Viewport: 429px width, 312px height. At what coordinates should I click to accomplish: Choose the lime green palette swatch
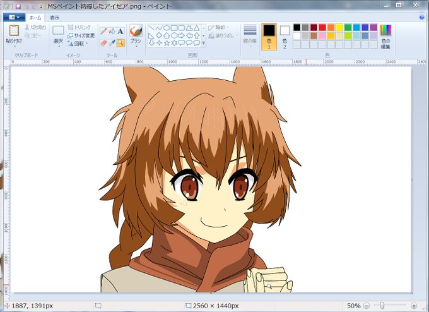pos(348,36)
